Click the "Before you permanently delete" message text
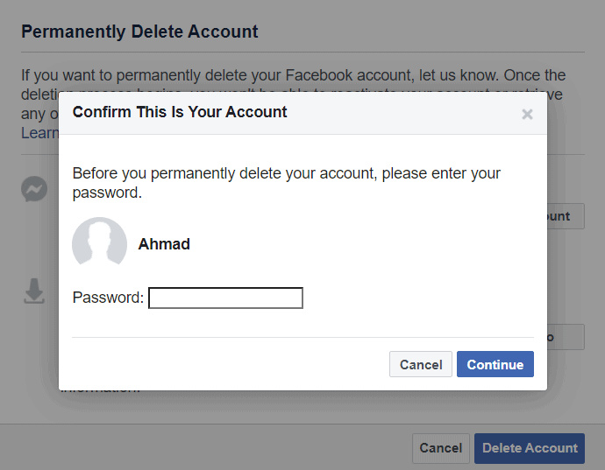Viewport: 605px width, 470px height. [287, 183]
